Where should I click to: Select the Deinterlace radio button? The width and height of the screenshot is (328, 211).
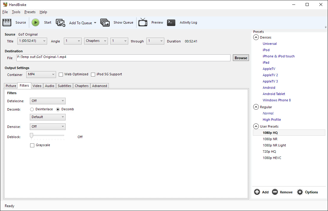tap(32, 109)
